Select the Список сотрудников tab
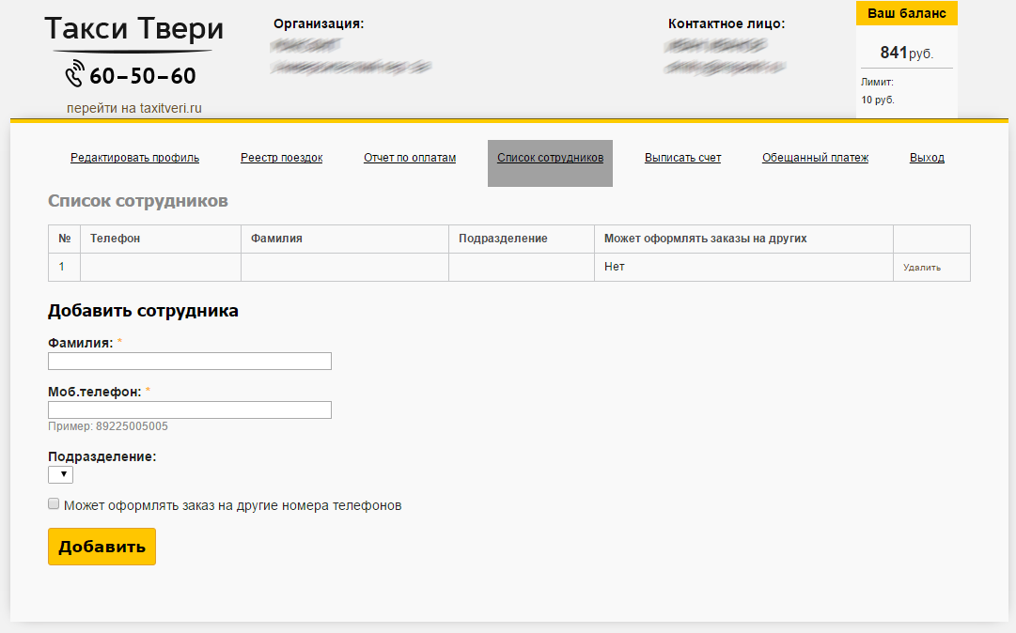This screenshot has height=633, width=1016. (550, 158)
